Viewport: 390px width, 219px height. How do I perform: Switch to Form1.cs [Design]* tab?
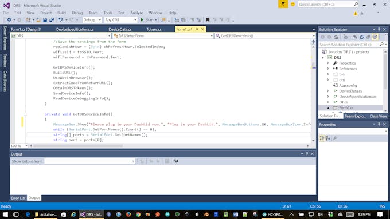click(26, 29)
